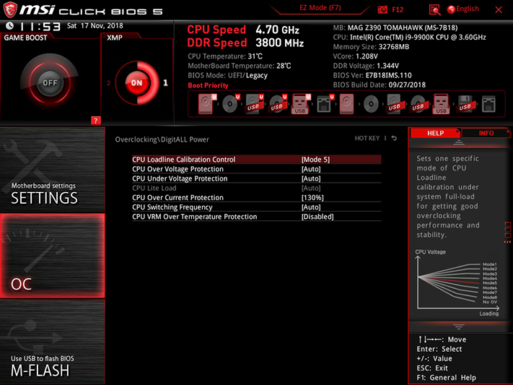The image size is (513, 385).
Task: Open the SETTINGS motherboard section
Action: point(53,170)
